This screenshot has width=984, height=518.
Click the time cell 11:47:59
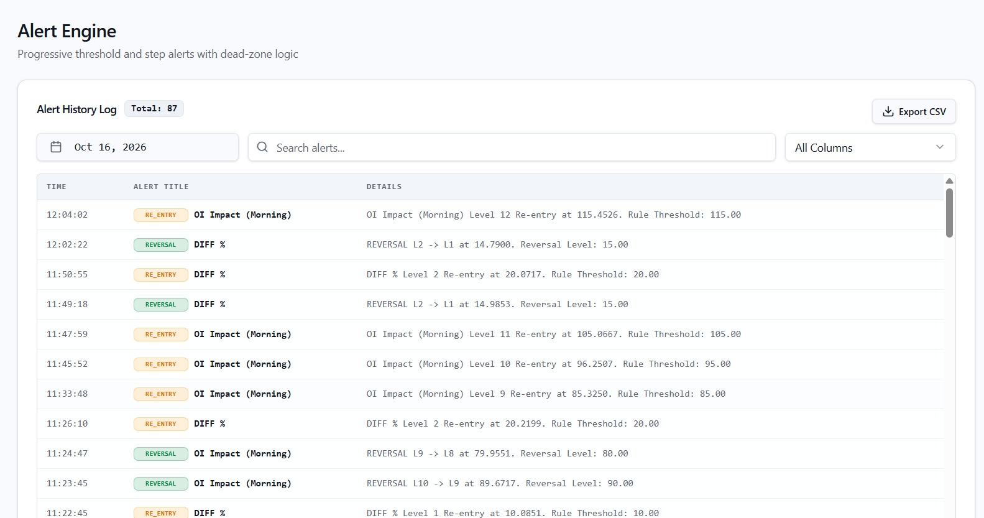(x=67, y=335)
